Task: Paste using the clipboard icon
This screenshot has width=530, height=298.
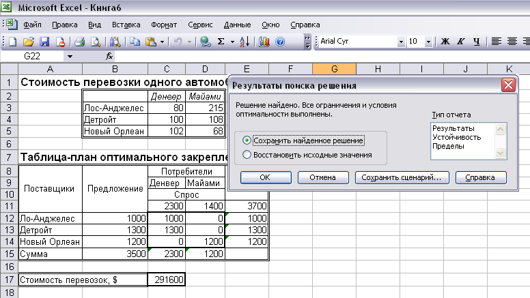Action: coord(151,42)
